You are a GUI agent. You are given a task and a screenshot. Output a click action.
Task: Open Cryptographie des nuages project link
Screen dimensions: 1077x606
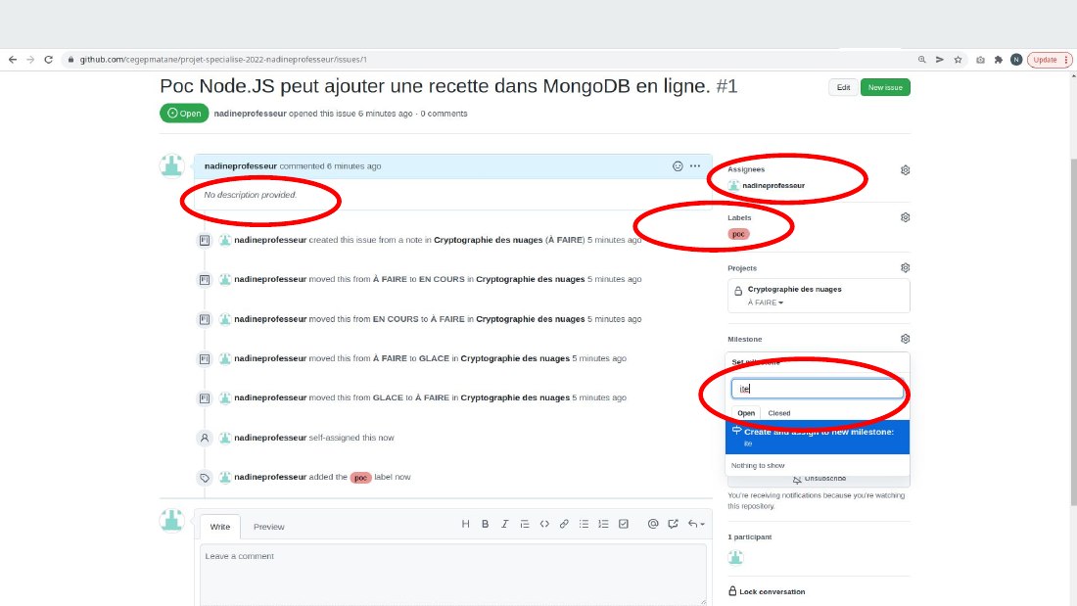(794, 289)
